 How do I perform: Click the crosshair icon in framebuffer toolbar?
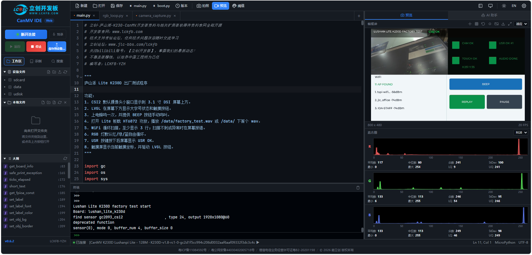click(470, 24)
